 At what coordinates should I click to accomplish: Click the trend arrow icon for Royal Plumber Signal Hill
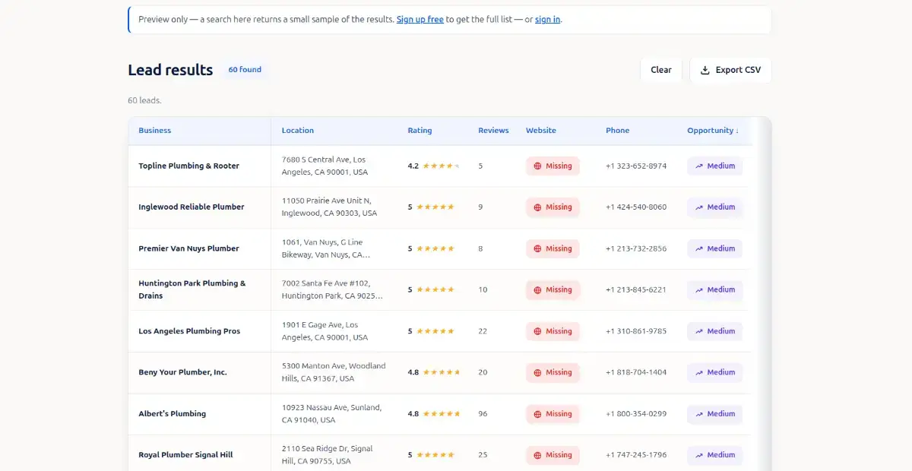pyautogui.click(x=698, y=455)
